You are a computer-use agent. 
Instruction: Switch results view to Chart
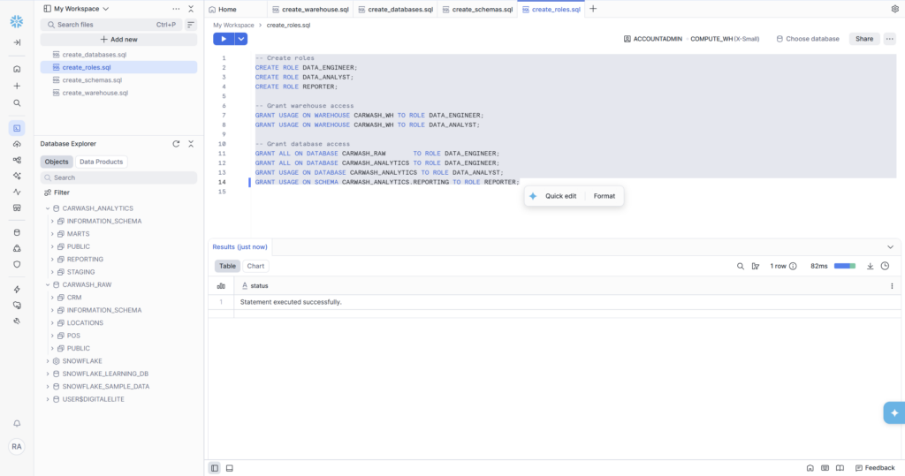tap(255, 266)
